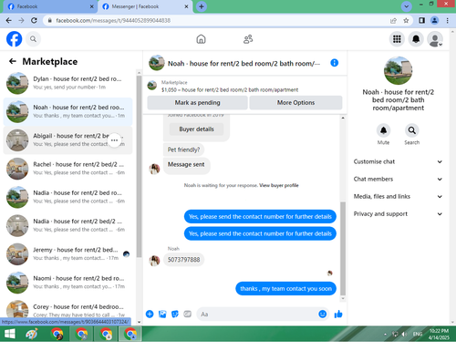The height and width of the screenshot is (351, 456).
Task: Open Buyer details button
Action: coord(196,129)
